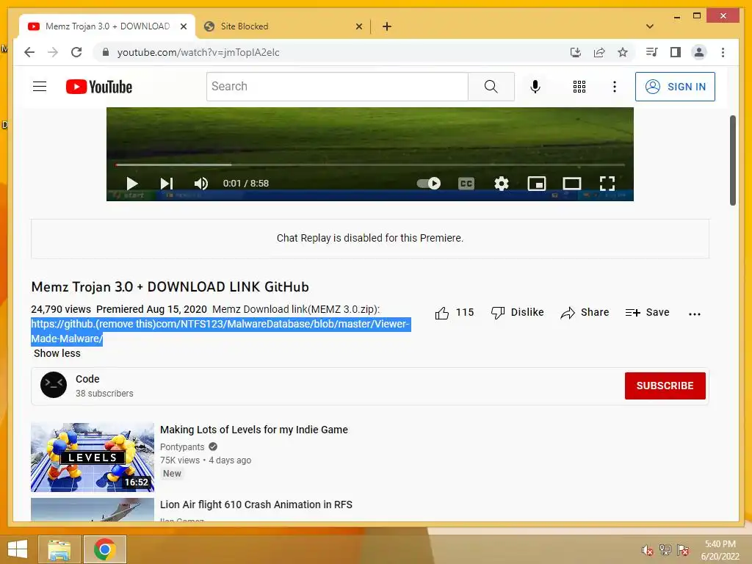Switch to theater mode
The image size is (752, 564).
click(571, 183)
